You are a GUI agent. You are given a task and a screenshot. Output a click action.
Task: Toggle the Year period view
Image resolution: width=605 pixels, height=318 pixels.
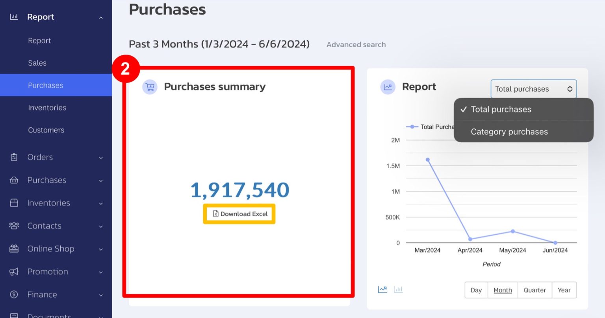564,290
